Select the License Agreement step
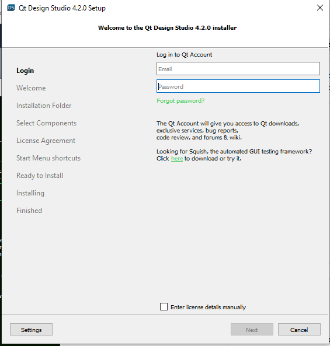Screen dimensions: 330x346 [46, 141]
